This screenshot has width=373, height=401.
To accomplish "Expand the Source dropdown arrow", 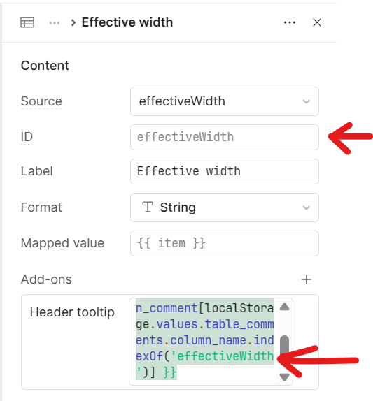I will tap(307, 101).
